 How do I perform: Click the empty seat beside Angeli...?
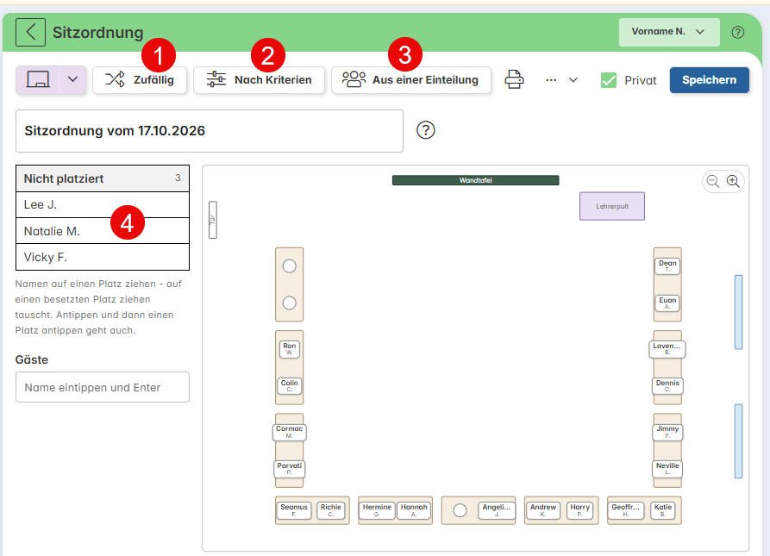coord(460,510)
